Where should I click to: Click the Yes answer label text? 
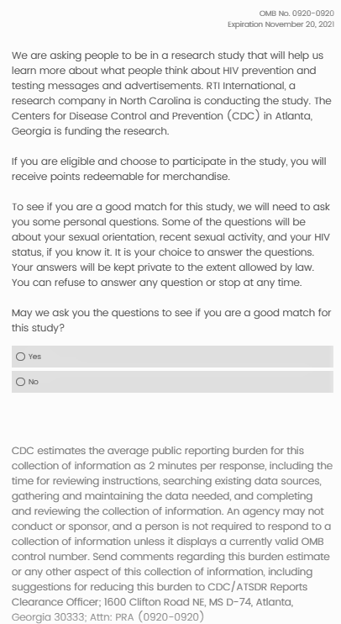tap(35, 357)
